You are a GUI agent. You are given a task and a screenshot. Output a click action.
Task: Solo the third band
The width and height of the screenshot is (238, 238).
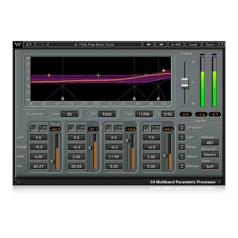(108, 129)
